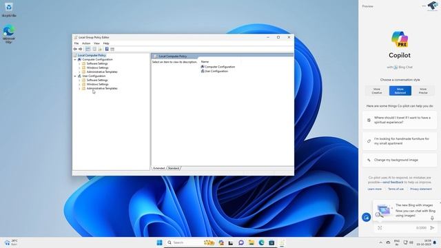Click the Microsoft Edge desktop shortcut

(x=9, y=34)
